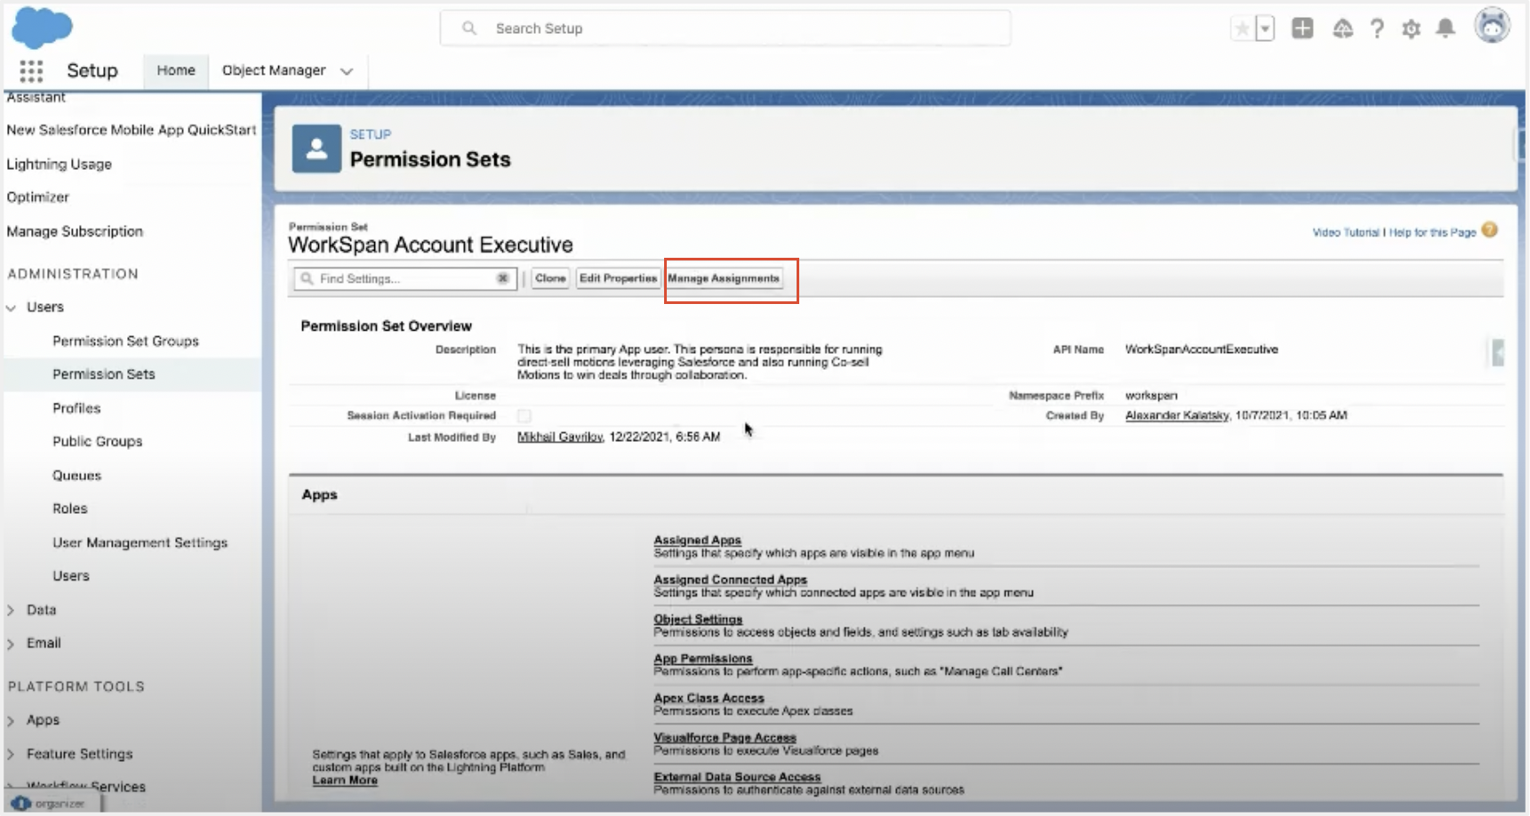The height and width of the screenshot is (816, 1530).
Task: Open the Apex Class Access link
Action: 709,698
